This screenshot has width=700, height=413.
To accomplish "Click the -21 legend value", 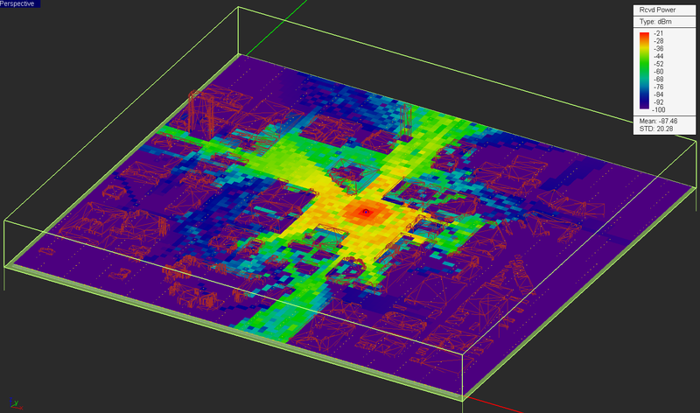I will click(x=659, y=33).
